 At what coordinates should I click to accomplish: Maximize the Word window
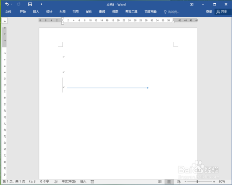[214, 4]
